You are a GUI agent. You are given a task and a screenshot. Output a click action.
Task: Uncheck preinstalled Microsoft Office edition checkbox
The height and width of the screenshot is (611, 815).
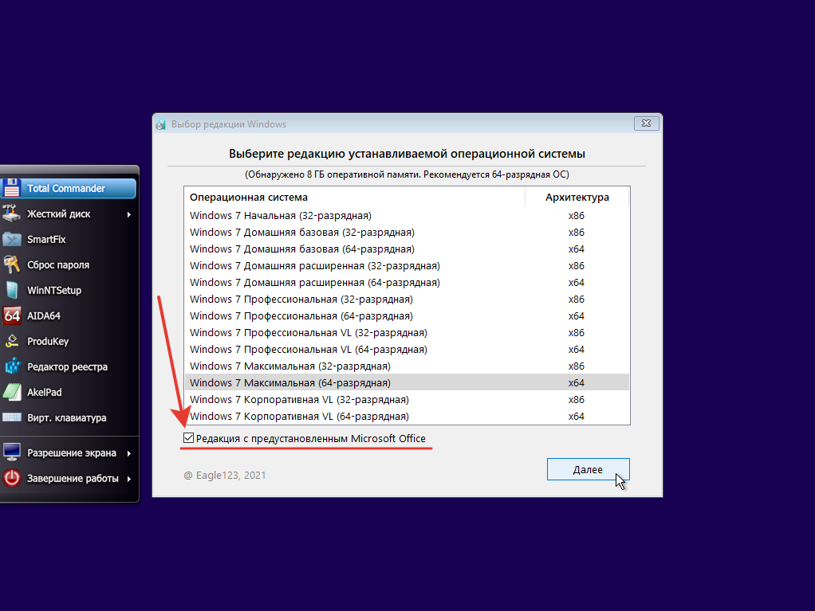pyautogui.click(x=189, y=438)
